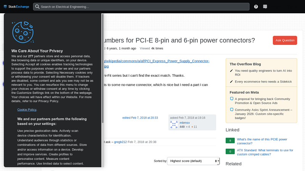Click the cookie illustration in privacy panel

23,32
